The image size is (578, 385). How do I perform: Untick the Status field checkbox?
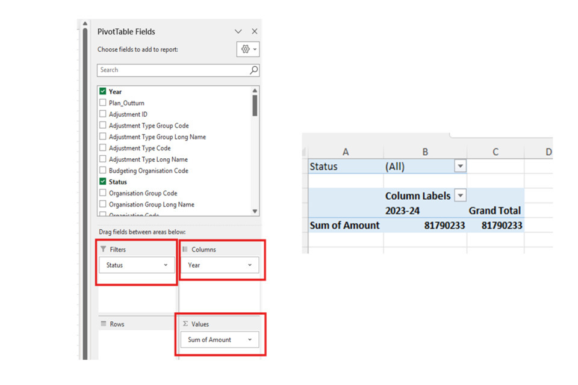pos(103,182)
